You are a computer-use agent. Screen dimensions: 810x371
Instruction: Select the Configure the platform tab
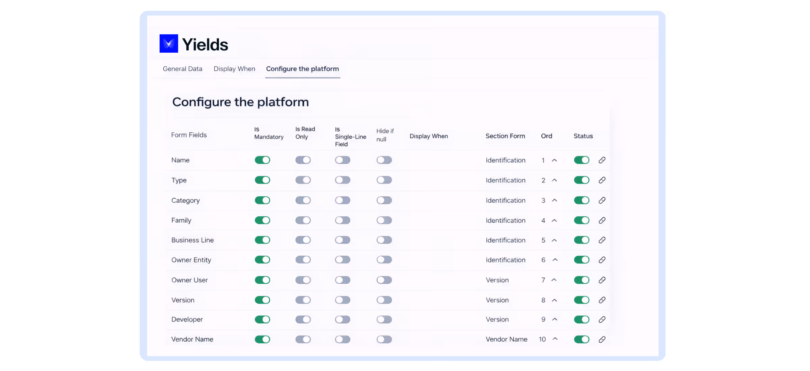pyautogui.click(x=302, y=69)
